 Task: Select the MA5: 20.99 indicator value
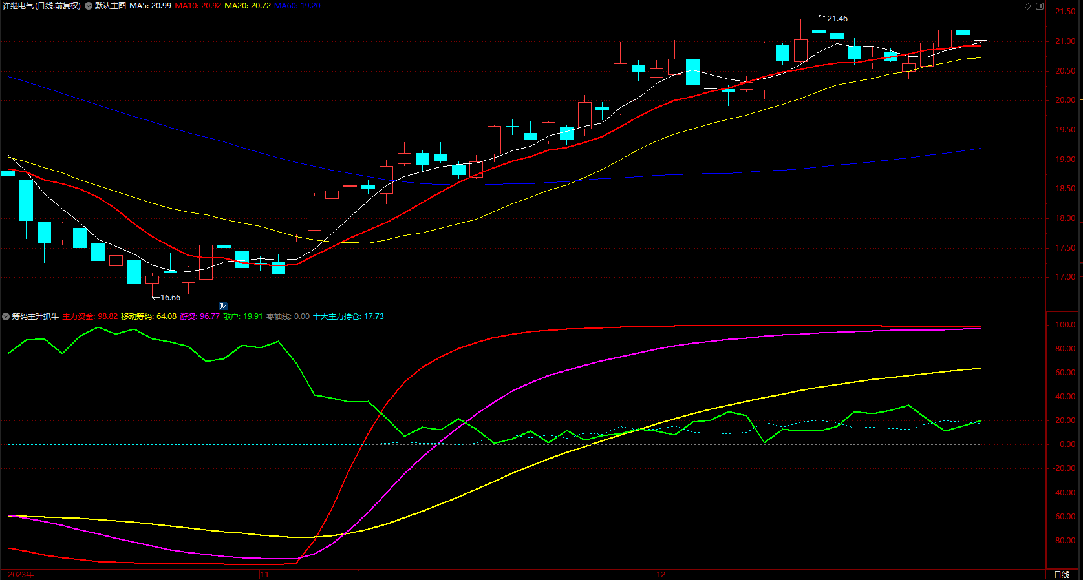click(x=150, y=6)
